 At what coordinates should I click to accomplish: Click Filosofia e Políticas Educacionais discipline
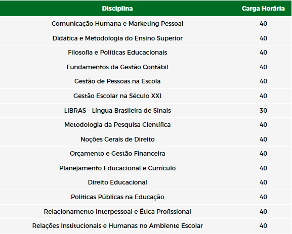coord(117,53)
